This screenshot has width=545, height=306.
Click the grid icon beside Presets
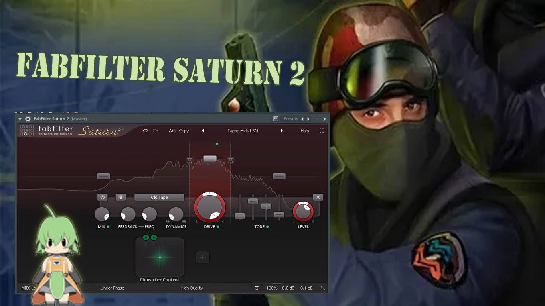tap(276, 119)
